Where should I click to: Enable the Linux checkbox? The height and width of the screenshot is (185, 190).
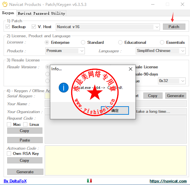pos(25,125)
